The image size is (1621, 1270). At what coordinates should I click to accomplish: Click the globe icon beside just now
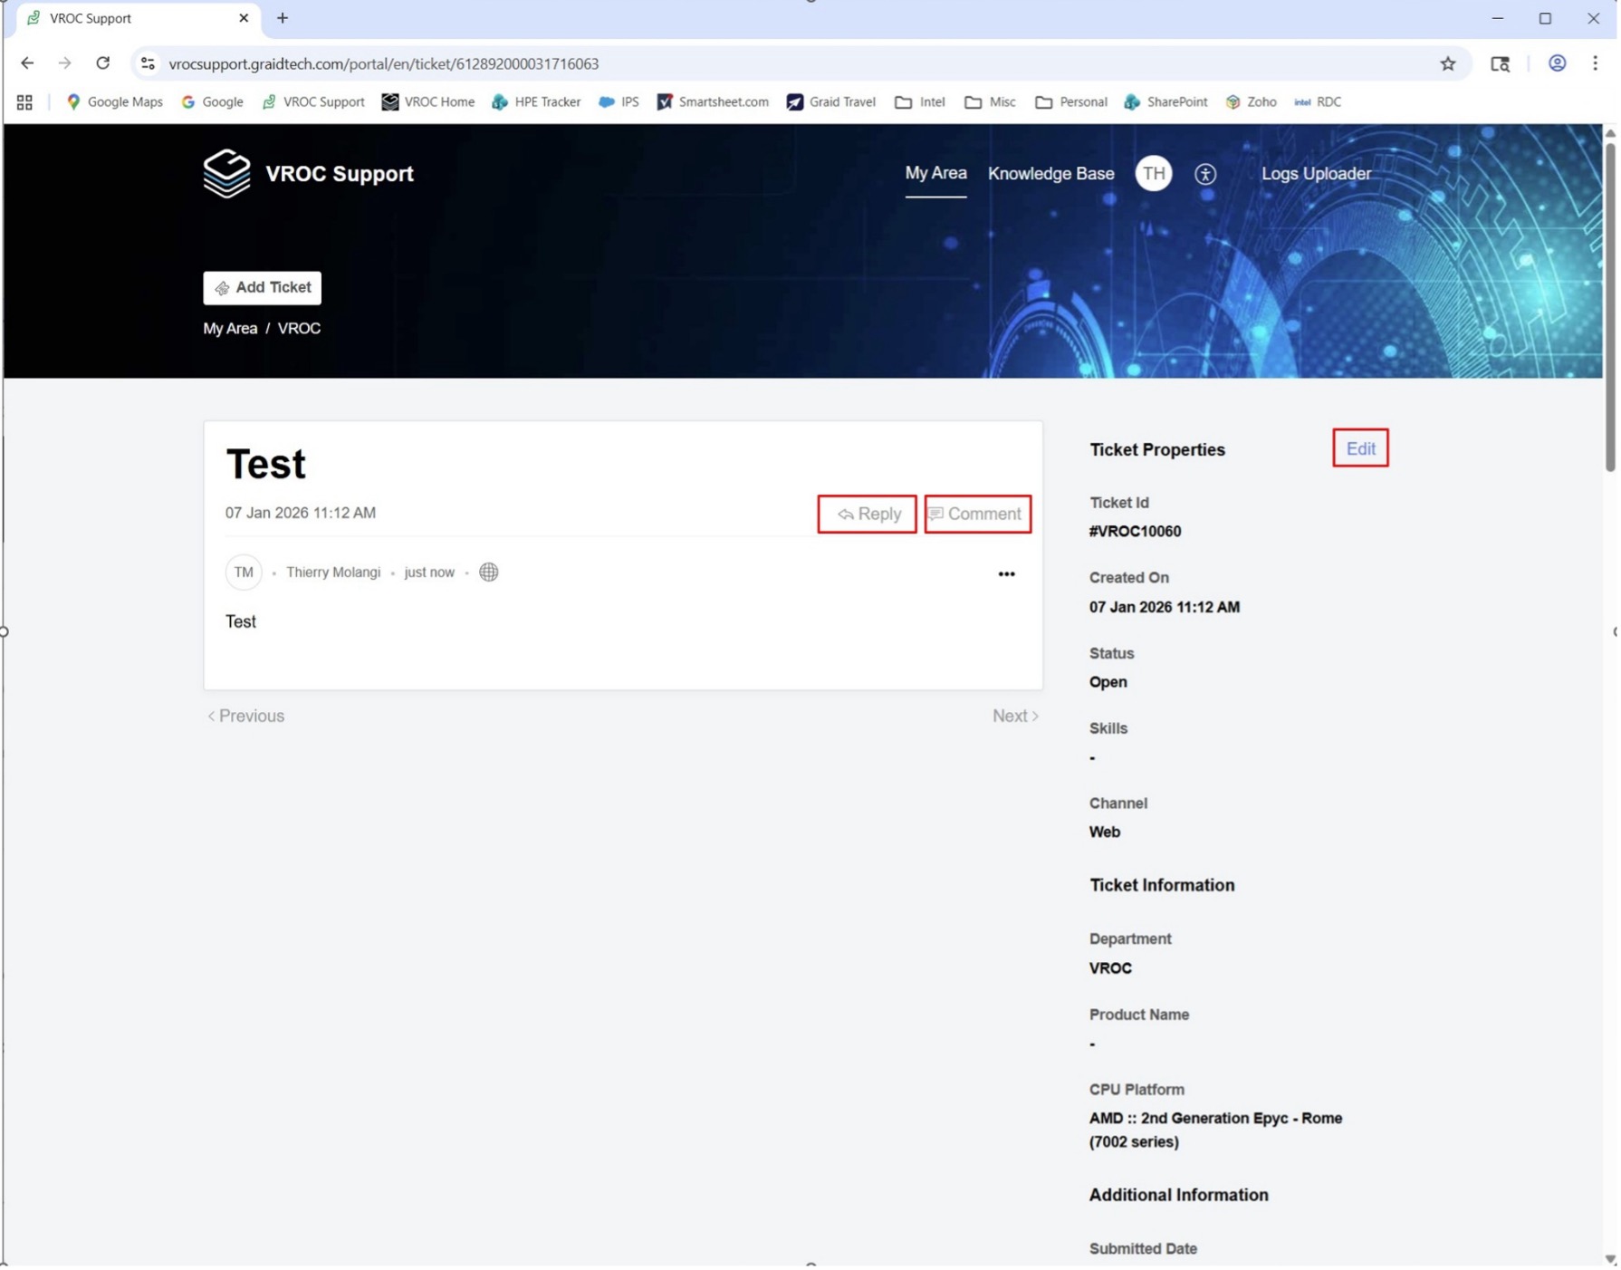[488, 572]
